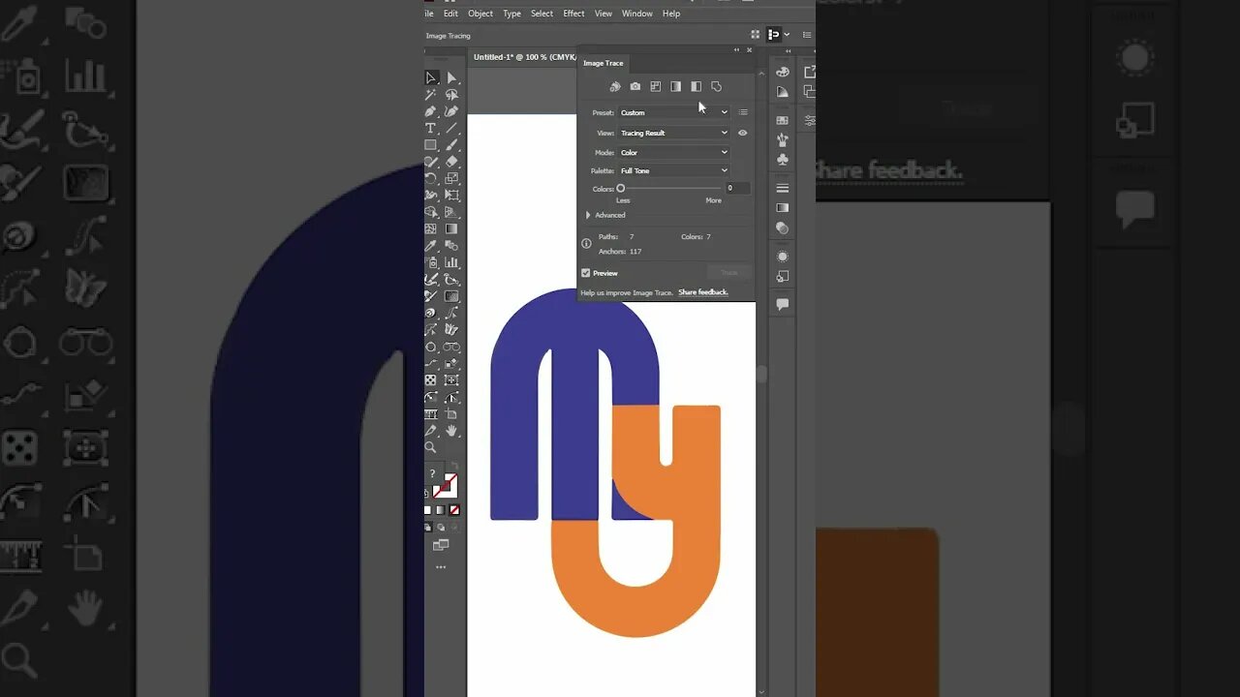This screenshot has width=1240, height=697.
Task: Toggle the View eye icon
Action: (x=743, y=133)
